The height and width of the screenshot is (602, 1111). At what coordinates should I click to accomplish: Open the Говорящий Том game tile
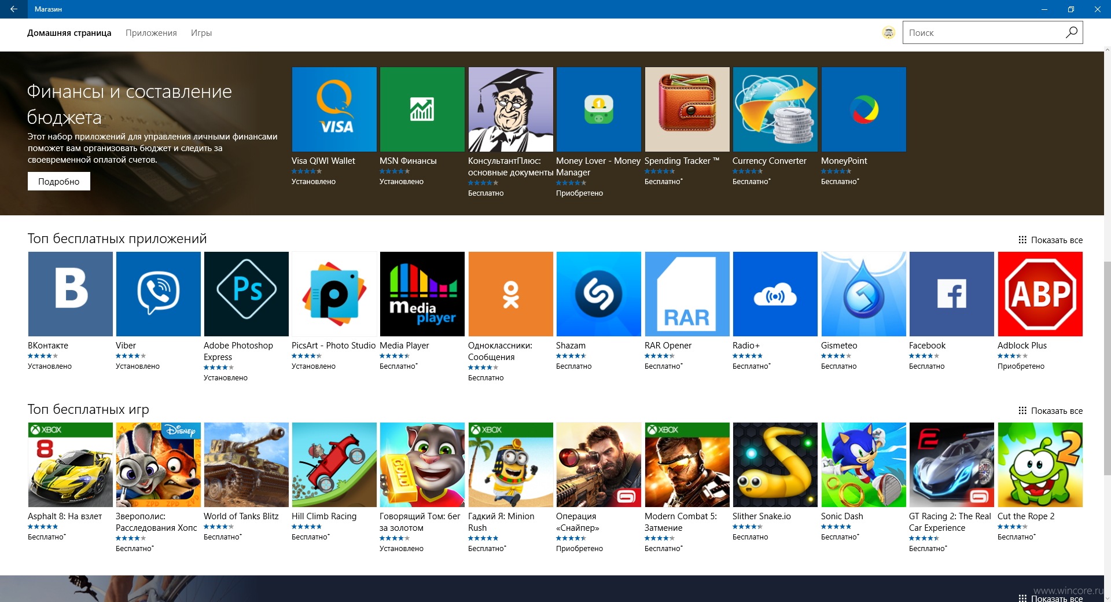pyautogui.click(x=422, y=465)
